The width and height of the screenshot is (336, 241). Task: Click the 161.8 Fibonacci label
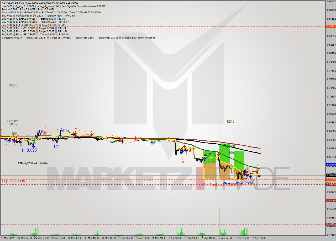pos(13,124)
